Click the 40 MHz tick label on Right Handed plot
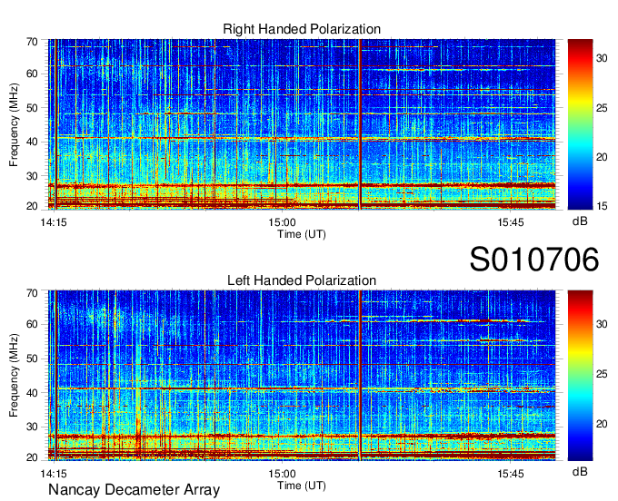 tap(32, 142)
